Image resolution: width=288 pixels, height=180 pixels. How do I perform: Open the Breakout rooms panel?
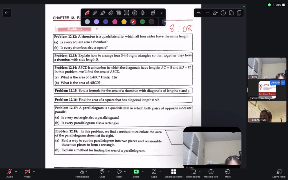[173, 174]
